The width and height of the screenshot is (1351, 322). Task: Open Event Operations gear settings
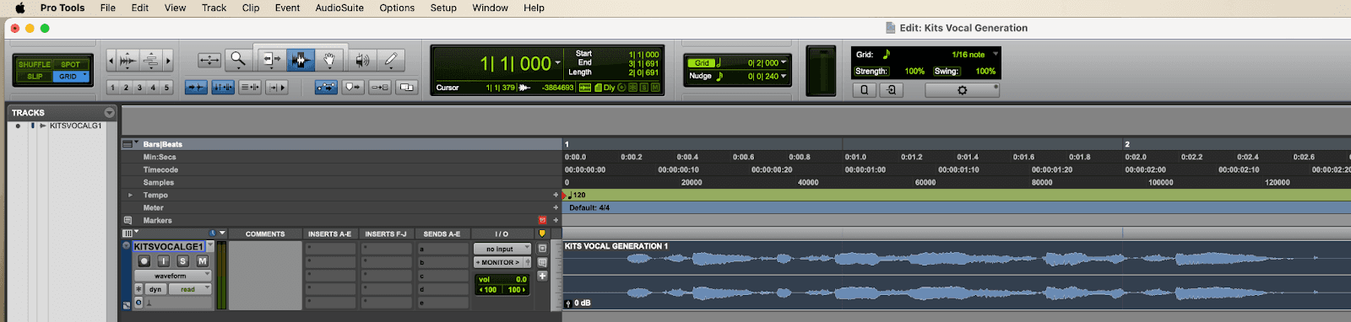pyautogui.click(x=962, y=89)
